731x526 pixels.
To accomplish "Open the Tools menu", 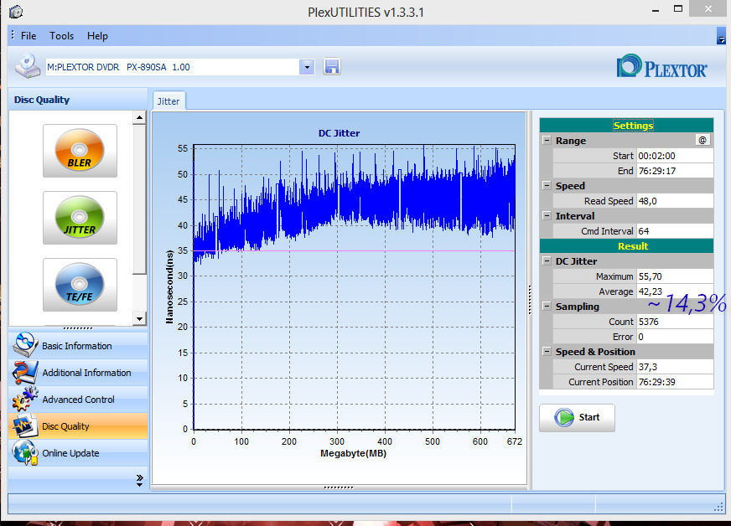I will [61, 36].
